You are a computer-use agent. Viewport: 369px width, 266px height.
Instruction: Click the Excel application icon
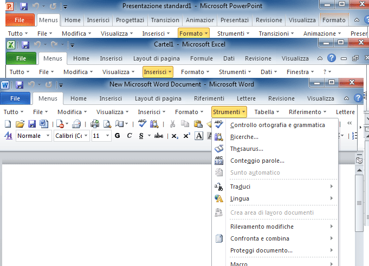[x=11, y=45]
